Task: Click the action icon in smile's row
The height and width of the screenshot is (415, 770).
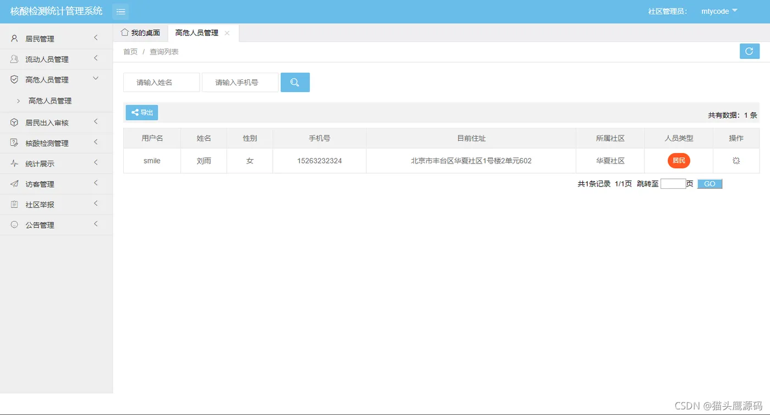Action: pos(736,161)
